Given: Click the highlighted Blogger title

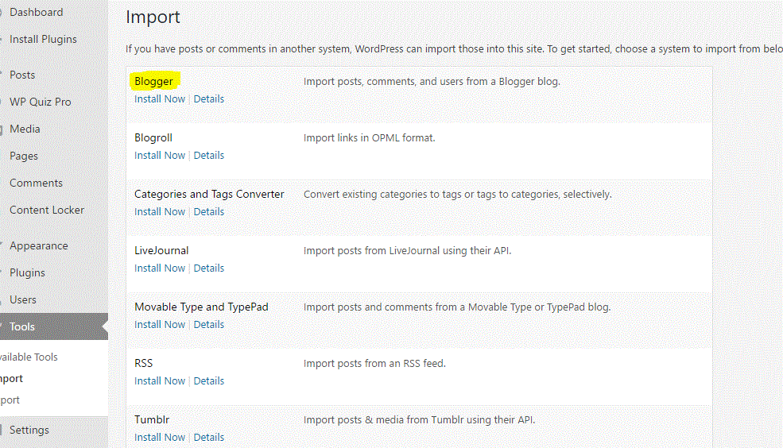Looking at the screenshot, I should pyautogui.click(x=153, y=81).
